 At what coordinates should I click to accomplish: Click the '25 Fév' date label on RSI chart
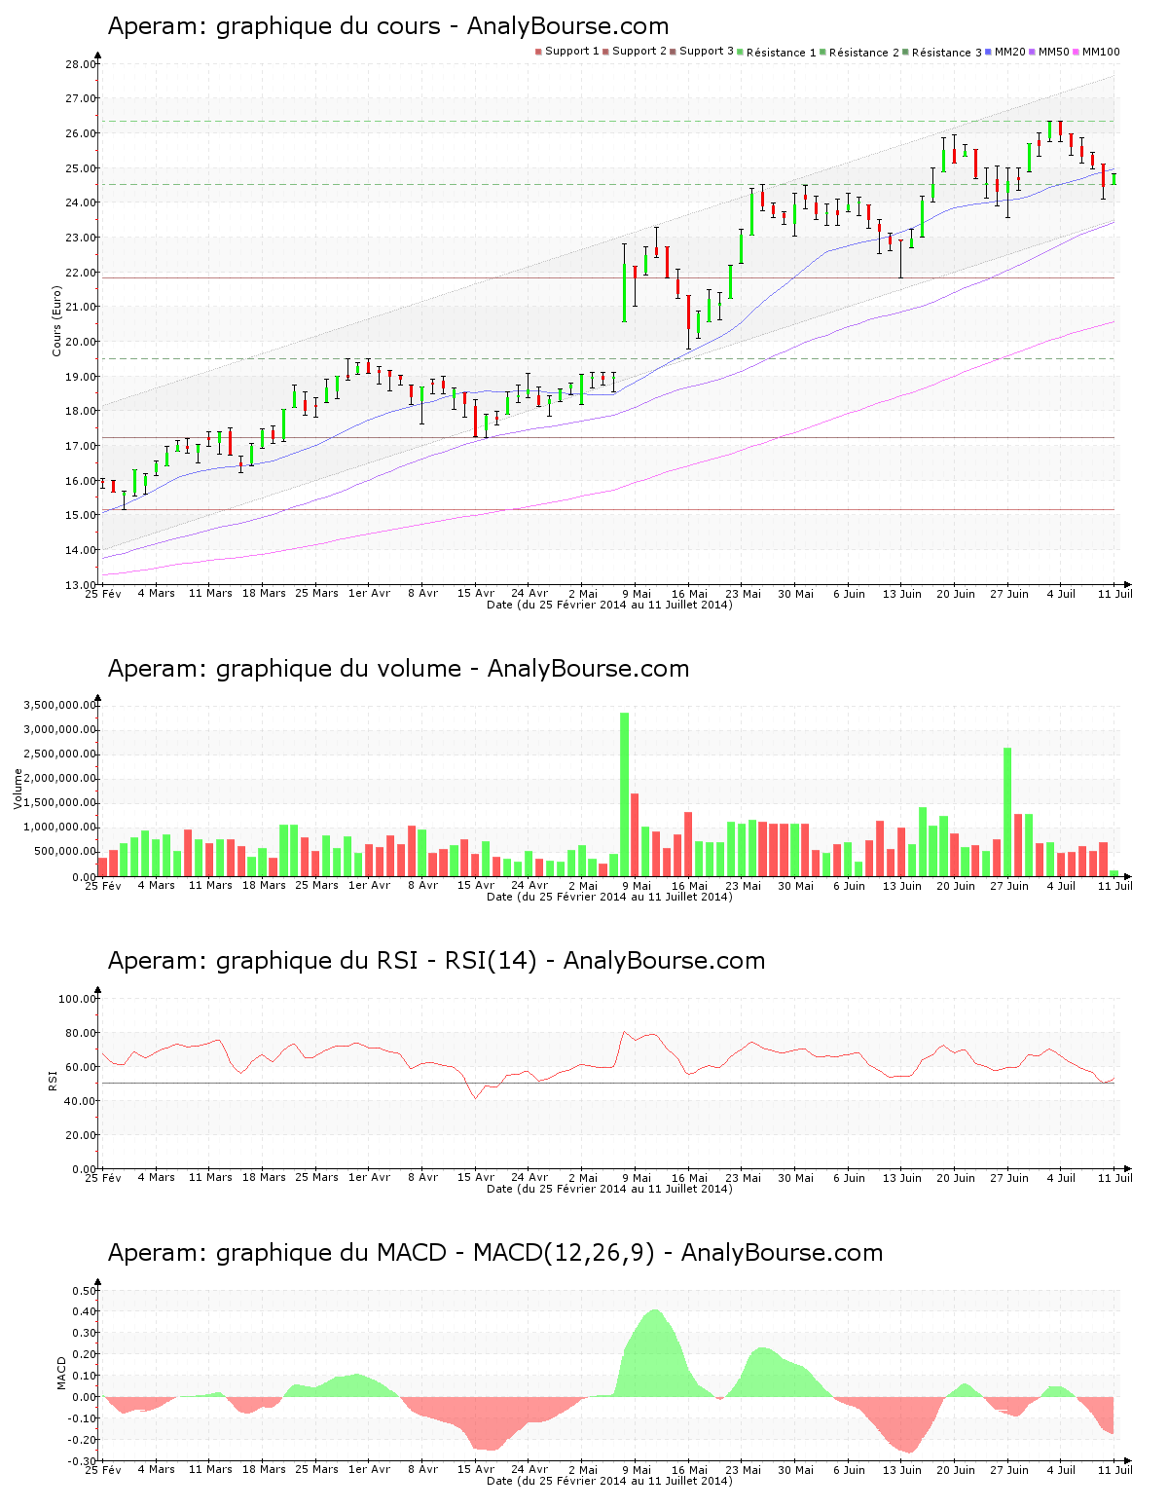click(103, 1177)
